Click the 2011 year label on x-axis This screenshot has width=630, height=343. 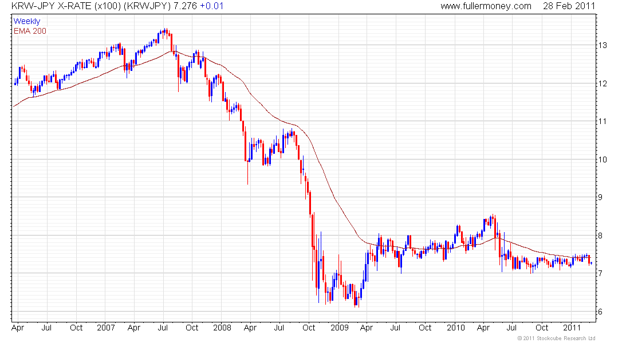pos(572,328)
